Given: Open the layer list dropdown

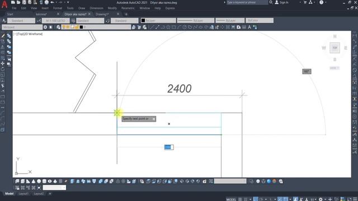Looking at the screenshot, I should tap(96, 27).
